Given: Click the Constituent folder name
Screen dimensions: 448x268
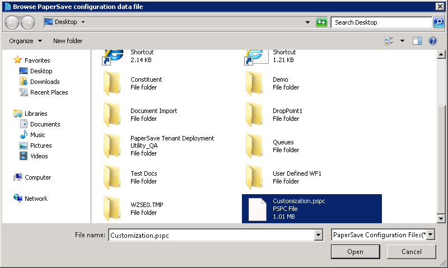Looking at the screenshot, I should [x=146, y=79].
